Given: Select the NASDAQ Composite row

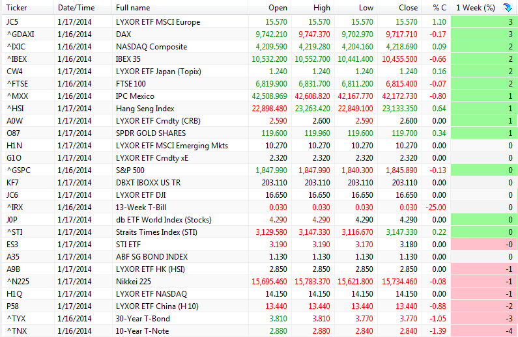Looking at the screenshot, I should (151, 47).
